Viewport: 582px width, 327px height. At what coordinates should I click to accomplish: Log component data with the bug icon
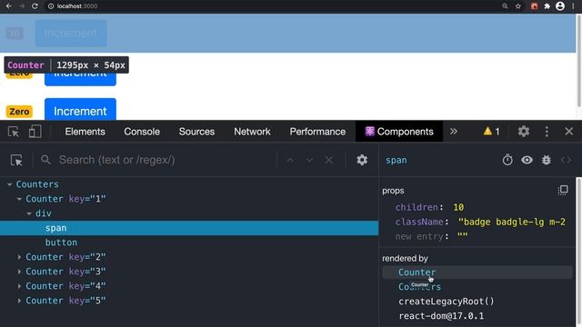tap(546, 160)
